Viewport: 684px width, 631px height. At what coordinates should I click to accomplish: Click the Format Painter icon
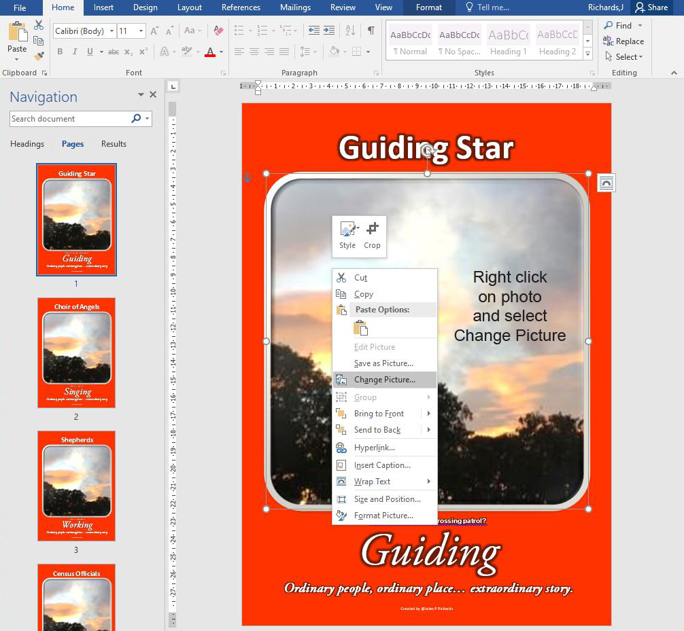click(x=39, y=56)
